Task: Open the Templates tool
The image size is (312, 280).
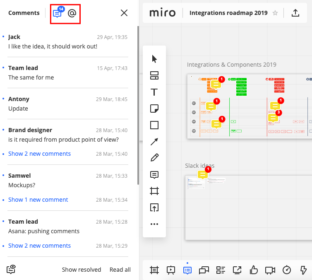Action: [x=154, y=75]
